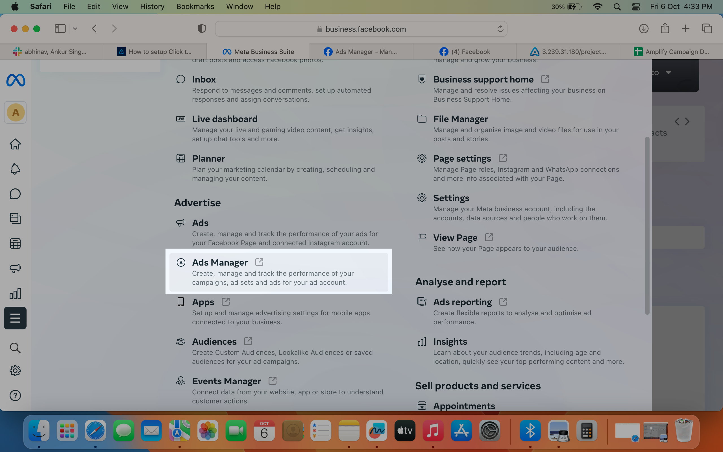Click the previous arrow in right card
This screenshot has width=723, height=452.
point(677,121)
